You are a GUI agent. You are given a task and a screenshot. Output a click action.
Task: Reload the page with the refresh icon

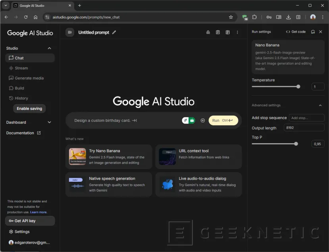[x=26, y=17]
